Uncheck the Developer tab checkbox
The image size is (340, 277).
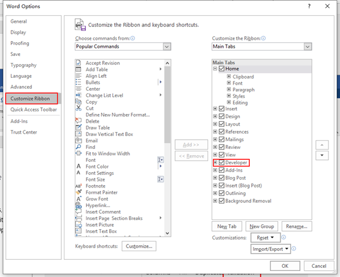click(x=222, y=162)
